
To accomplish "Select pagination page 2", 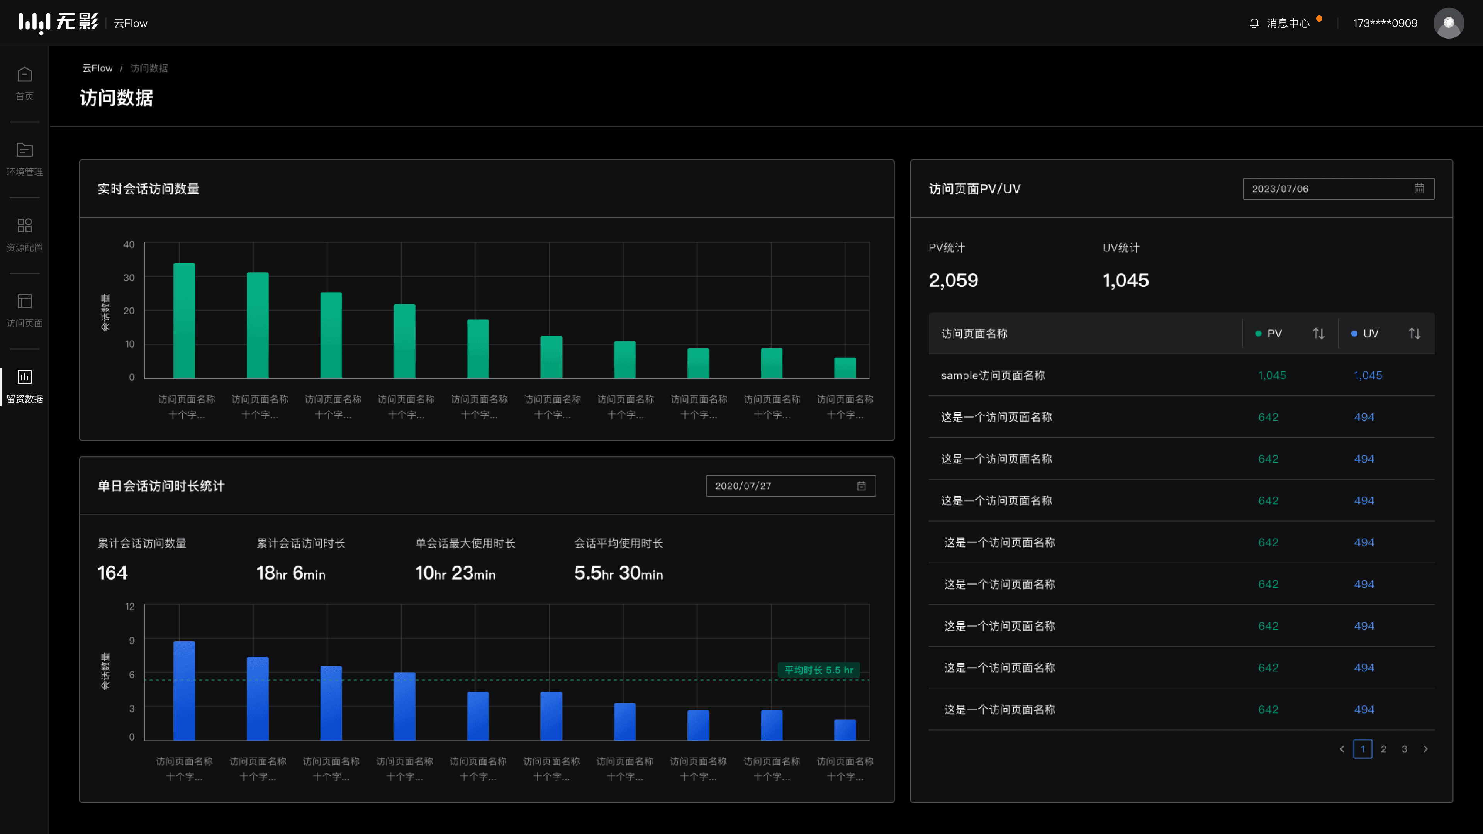I will [x=1383, y=749].
